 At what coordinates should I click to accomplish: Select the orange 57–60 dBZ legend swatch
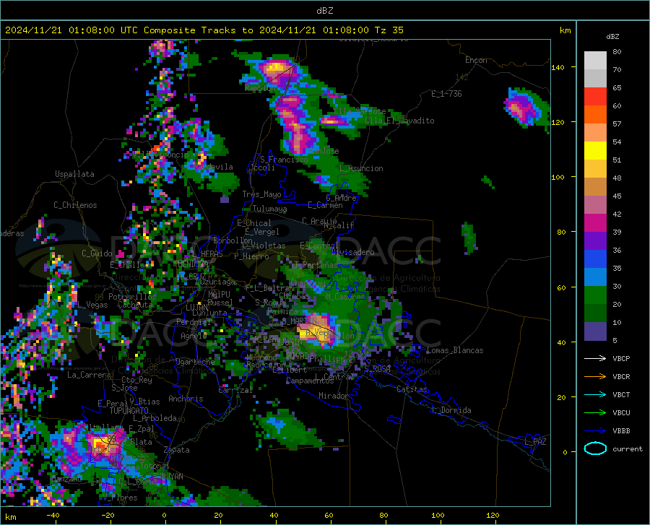click(595, 115)
